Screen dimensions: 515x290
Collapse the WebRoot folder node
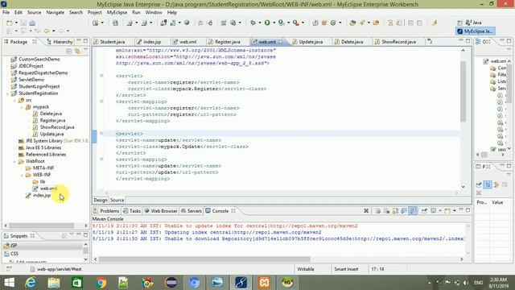click(14, 161)
